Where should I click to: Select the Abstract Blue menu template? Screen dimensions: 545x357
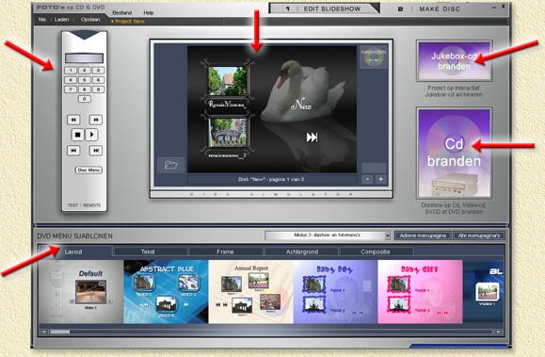(167, 292)
